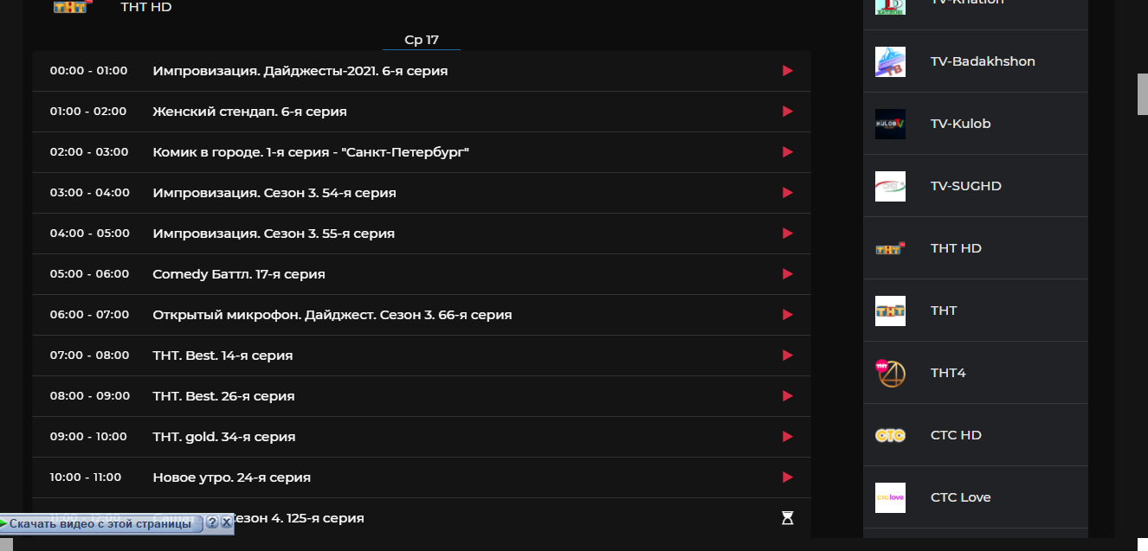
Task: Play Comedy Баттл 17-я серия
Action: click(x=787, y=274)
